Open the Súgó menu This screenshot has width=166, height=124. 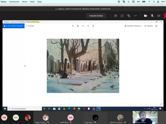coord(39,2)
